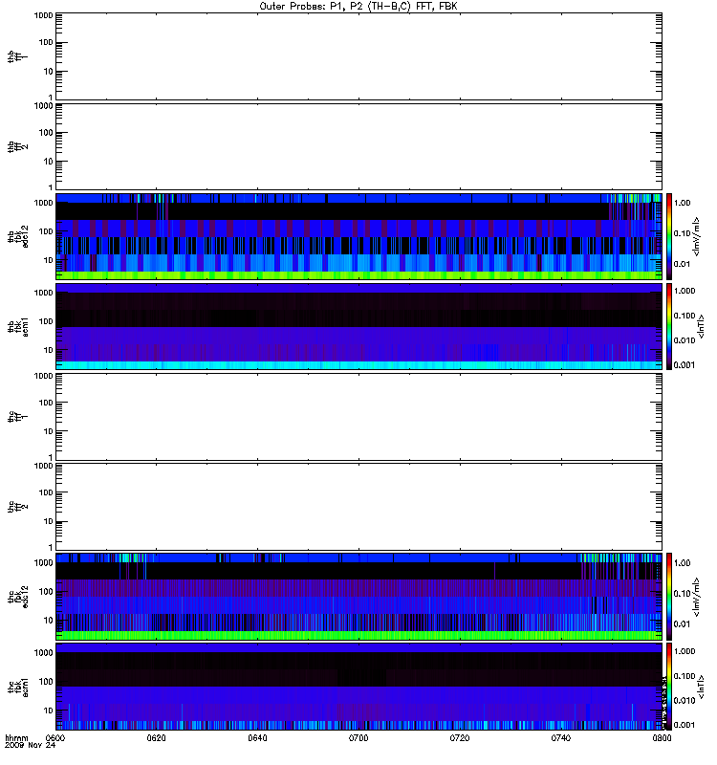The width and height of the screenshot is (717, 765).
Task: Click inside the thc fbk scm1 spectrogram
Action: (358, 687)
